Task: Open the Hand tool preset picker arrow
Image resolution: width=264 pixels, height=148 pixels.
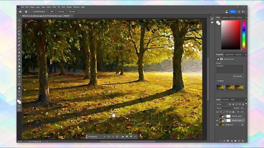Action: [x=29, y=12]
